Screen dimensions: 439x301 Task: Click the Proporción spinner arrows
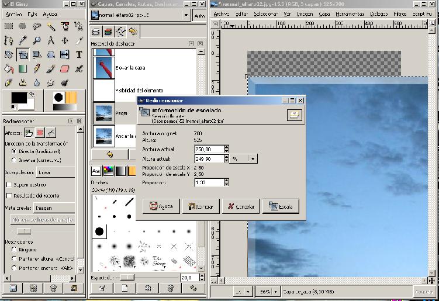click(226, 182)
